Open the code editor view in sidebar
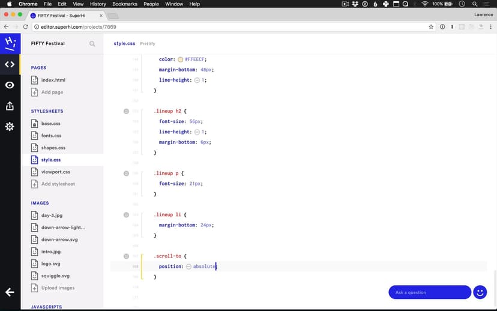The height and width of the screenshot is (311, 497). [10, 64]
